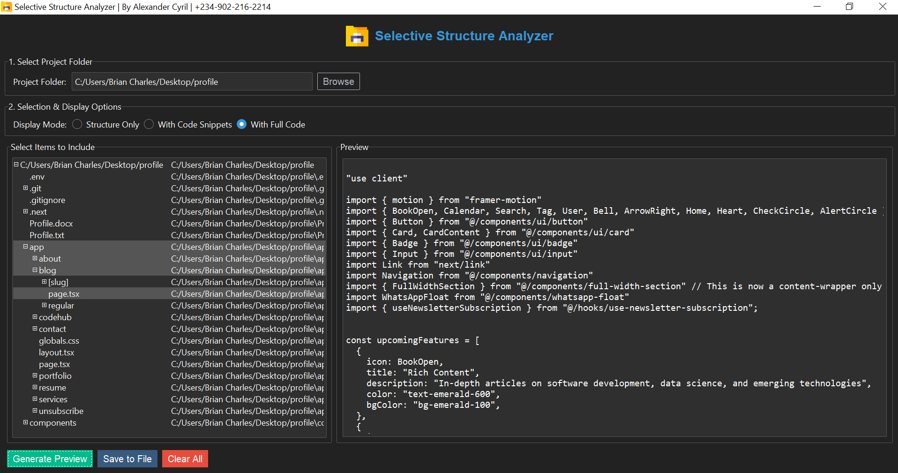Image resolution: width=898 pixels, height=473 pixels.
Task: Expand the regular folder
Action: (44, 305)
